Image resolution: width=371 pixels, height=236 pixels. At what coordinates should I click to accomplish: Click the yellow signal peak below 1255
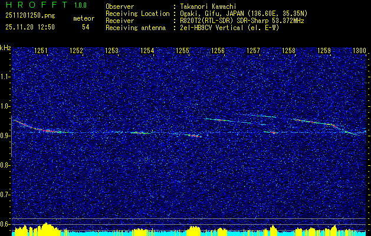(x=194, y=231)
